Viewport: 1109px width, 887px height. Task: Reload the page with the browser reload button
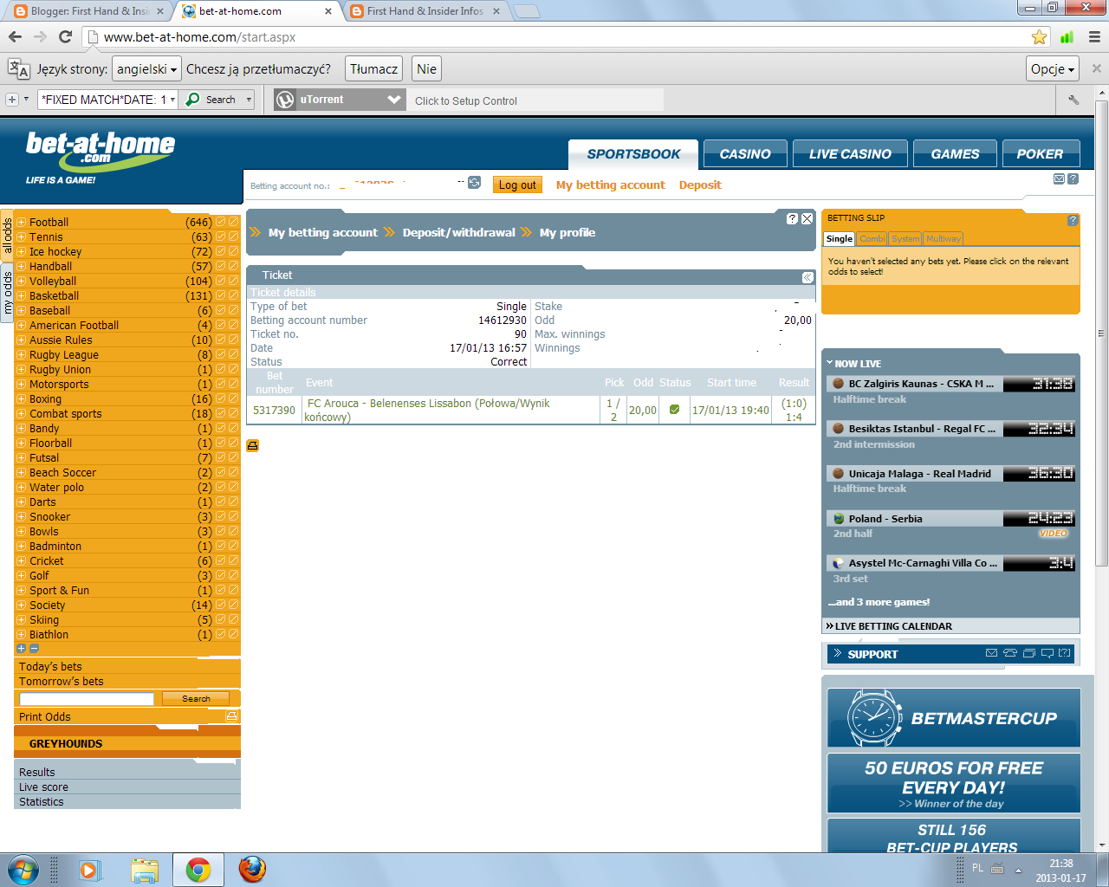(65, 36)
